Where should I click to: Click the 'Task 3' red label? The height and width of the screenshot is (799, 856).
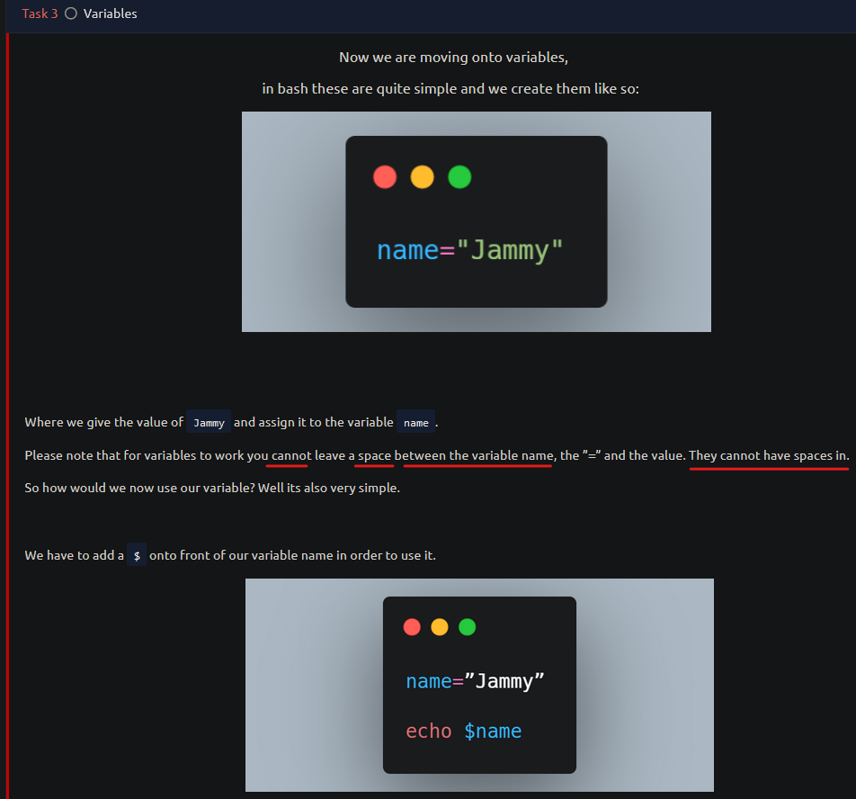coord(40,13)
